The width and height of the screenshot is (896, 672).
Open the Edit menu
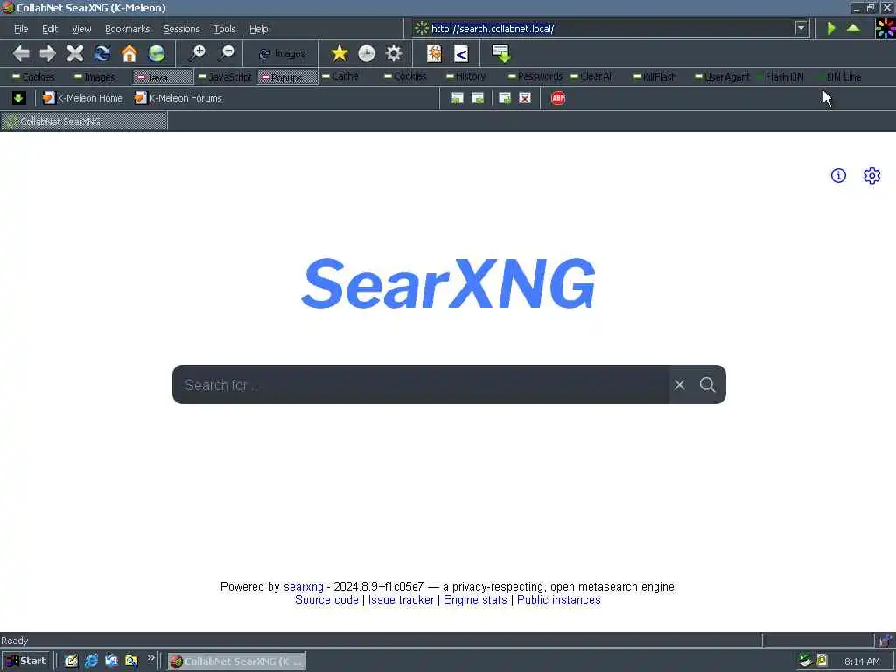point(50,29)
